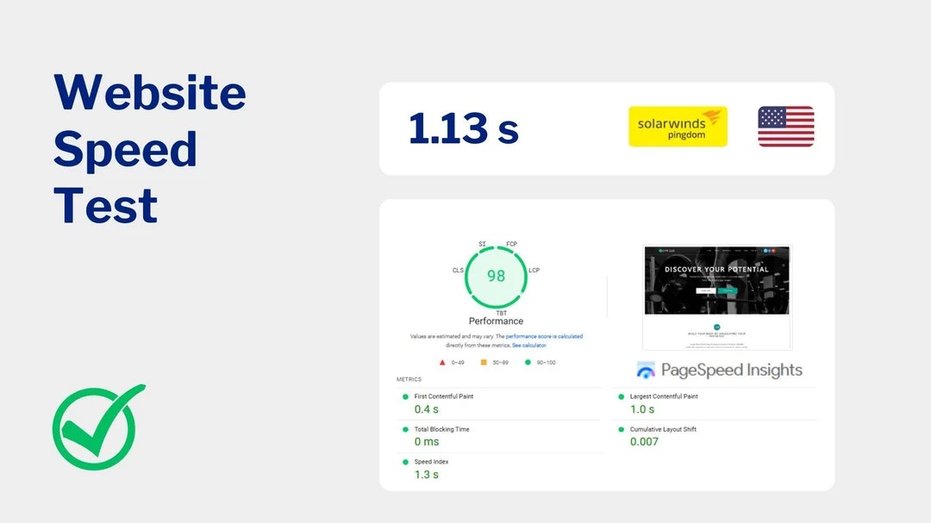Click the 'First Contentful Paint' metric label

[444, 396]
